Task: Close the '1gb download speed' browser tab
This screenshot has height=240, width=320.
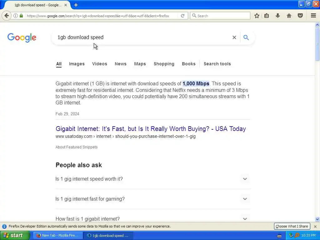Action: [66, 5]
